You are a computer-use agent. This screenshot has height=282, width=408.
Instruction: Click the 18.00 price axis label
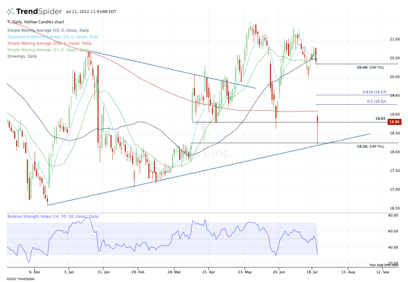tap(394, 152)
